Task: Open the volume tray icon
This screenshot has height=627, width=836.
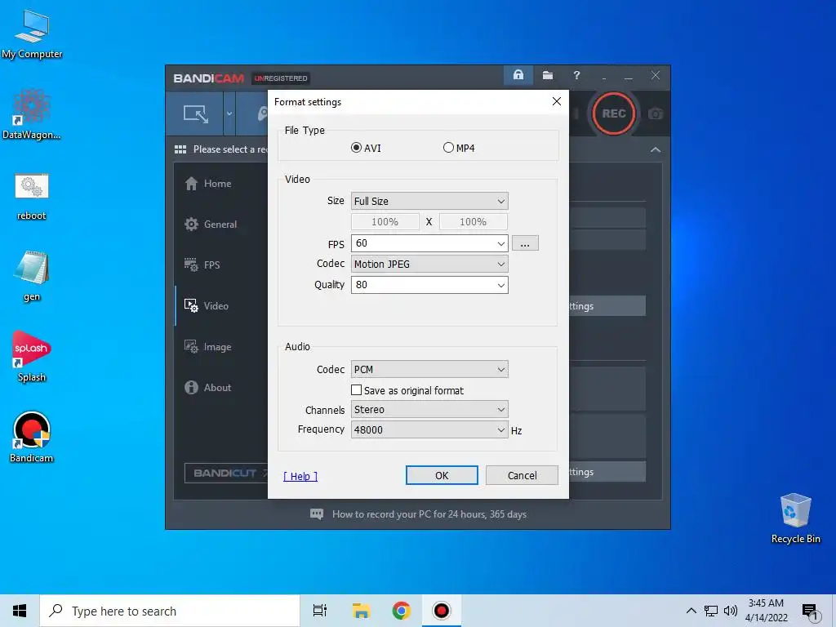Action: click(x=731, y=611)
